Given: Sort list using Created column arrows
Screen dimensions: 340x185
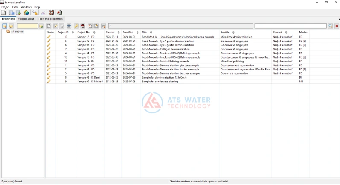Looking at the screenshot, I should point(118,32).
